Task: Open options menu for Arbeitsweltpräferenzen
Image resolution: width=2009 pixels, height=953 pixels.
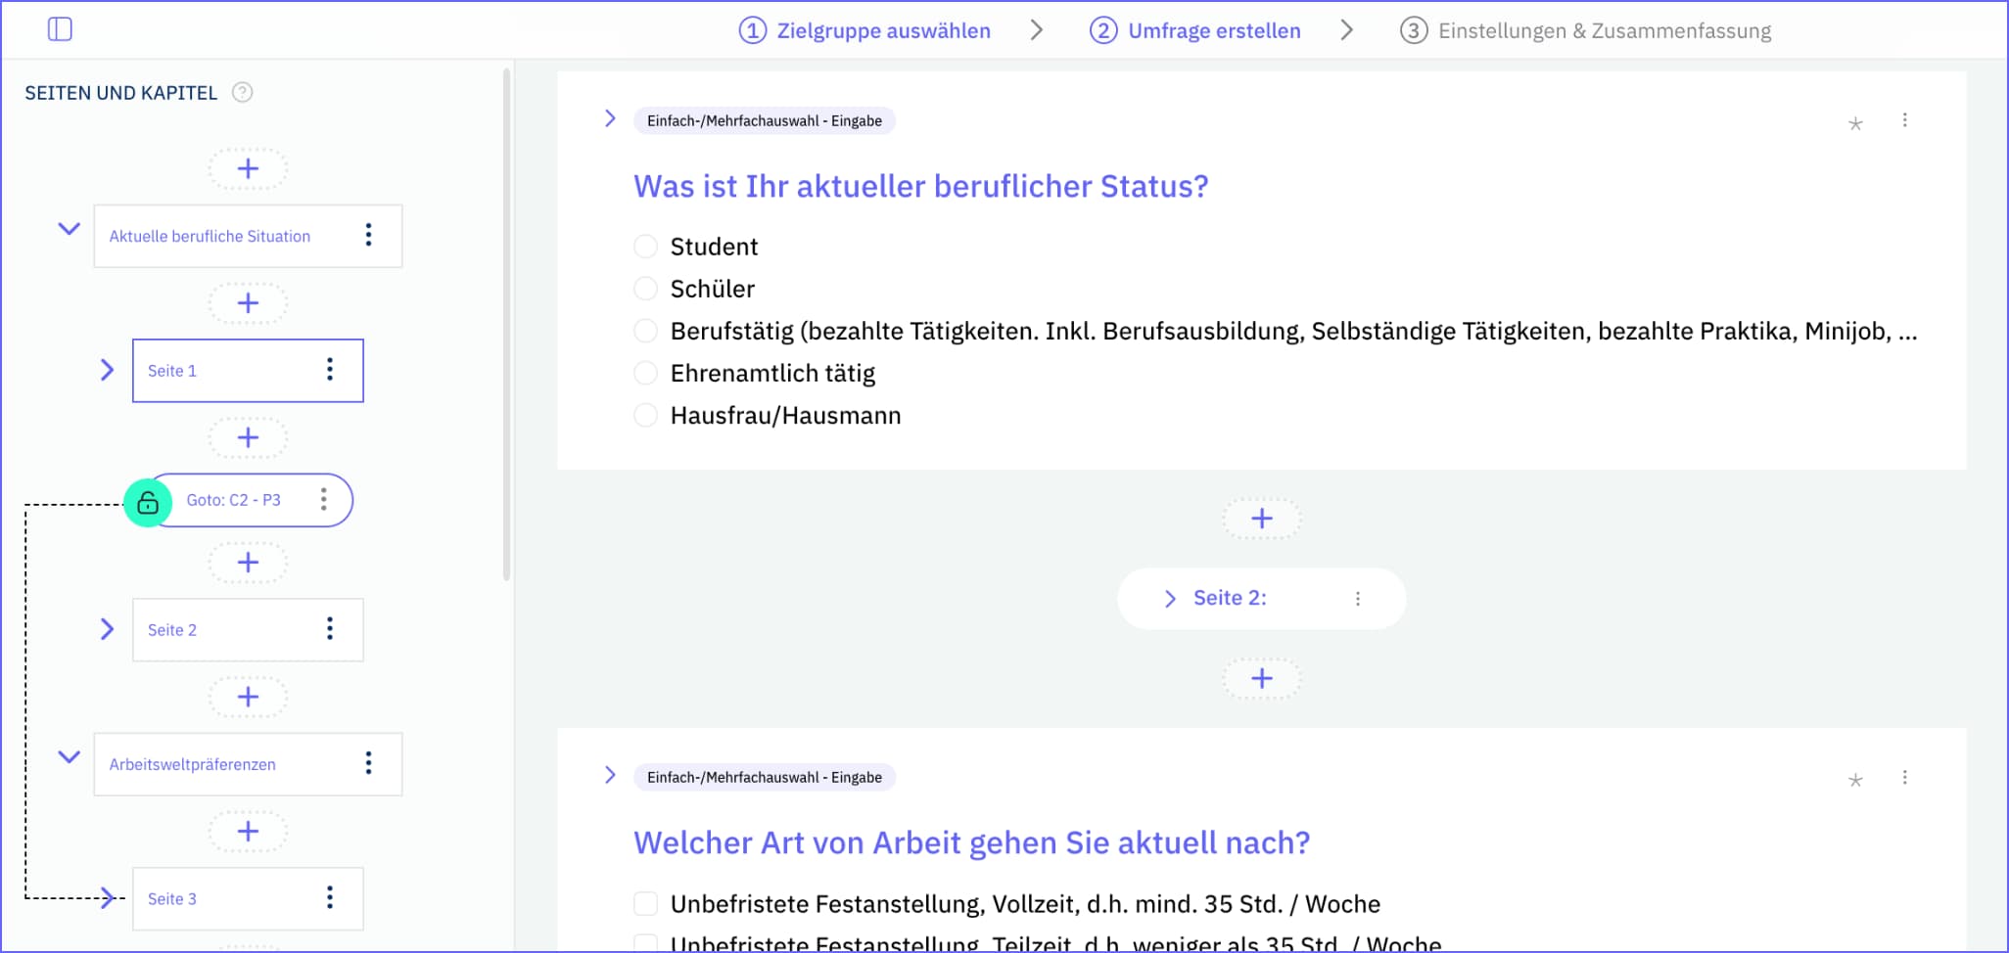Action: click(368, 763)
